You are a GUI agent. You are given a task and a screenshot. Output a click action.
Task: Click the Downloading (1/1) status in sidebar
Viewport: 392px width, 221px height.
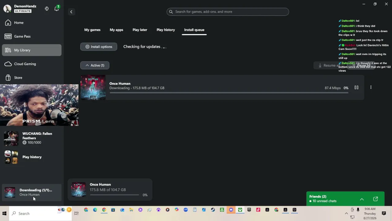pyautogui.click(x=32, y=192)
